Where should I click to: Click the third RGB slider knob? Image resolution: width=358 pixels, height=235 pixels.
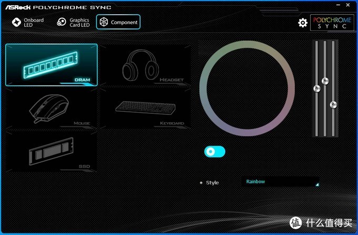coord(333,105)
